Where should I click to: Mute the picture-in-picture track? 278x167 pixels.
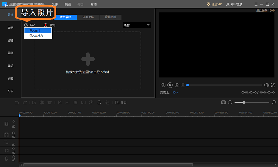[x=14, y=133]
